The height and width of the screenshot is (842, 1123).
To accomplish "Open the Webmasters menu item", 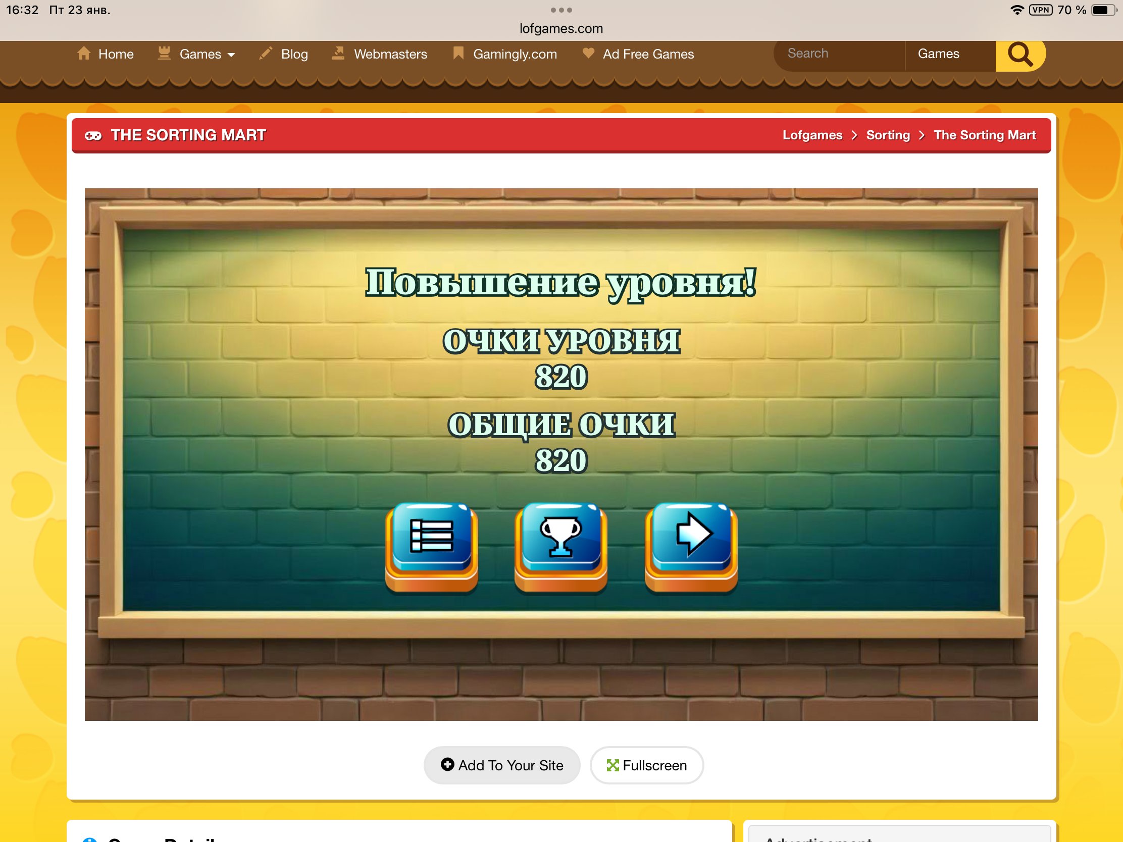I will click(x=390, y=55).
